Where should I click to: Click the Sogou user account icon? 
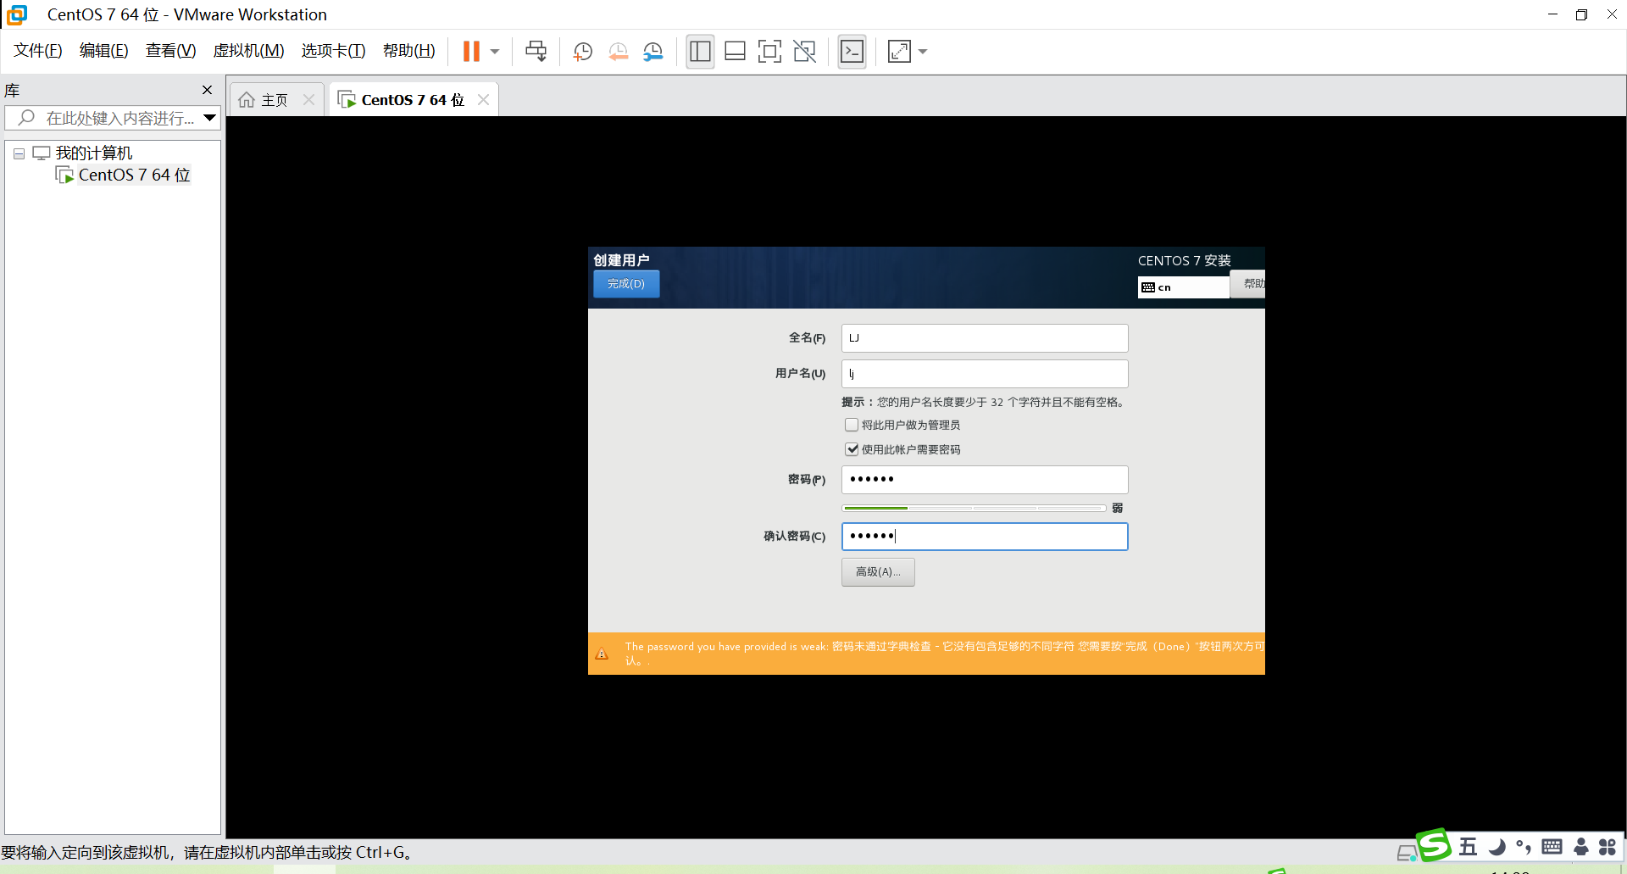pyautogui.click(x=1581, y=846)
